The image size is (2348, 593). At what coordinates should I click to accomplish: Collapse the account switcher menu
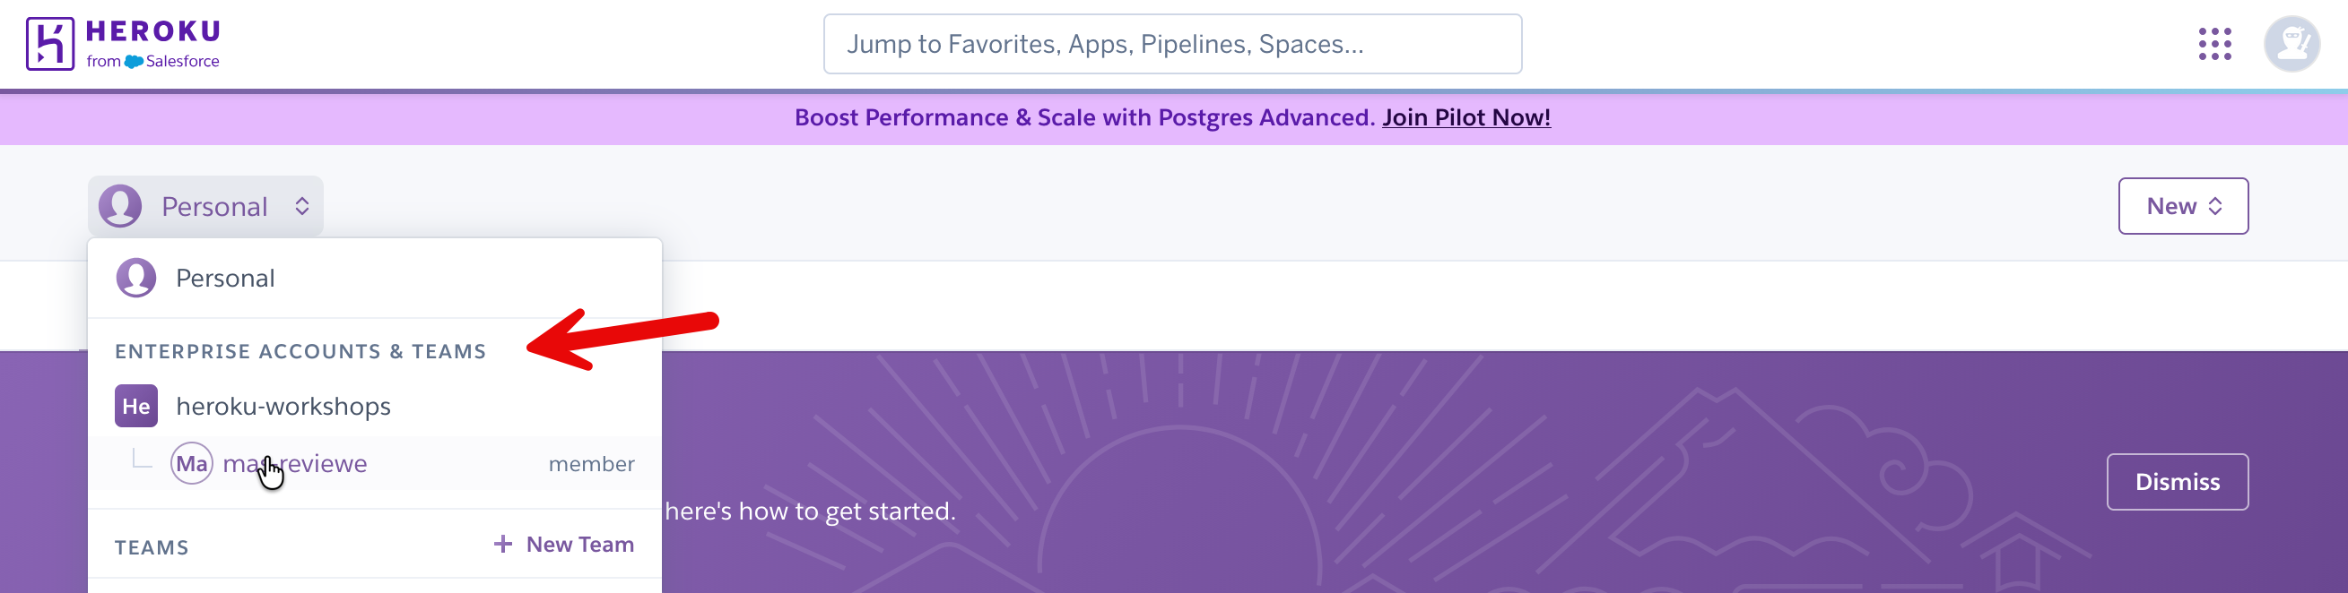point(205,206)
